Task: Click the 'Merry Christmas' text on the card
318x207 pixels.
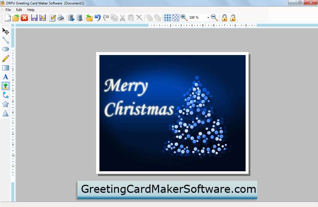Action: point(139,98)
